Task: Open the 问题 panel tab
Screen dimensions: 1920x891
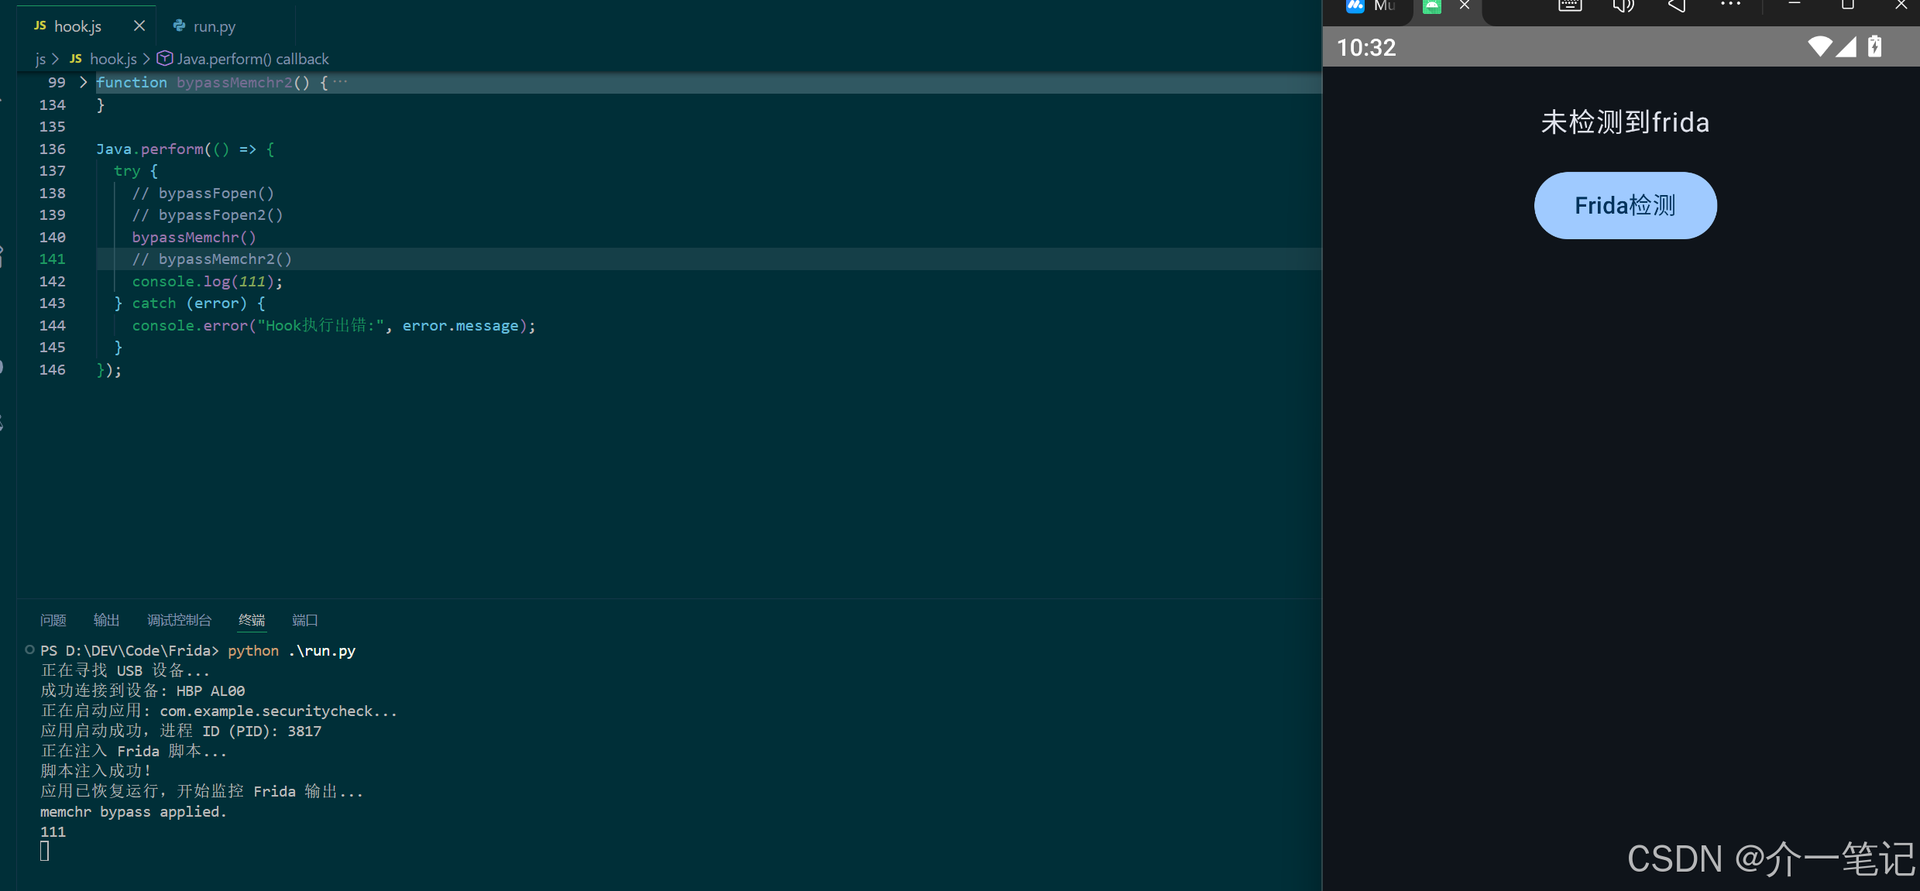Action: [x=53, y=620]
